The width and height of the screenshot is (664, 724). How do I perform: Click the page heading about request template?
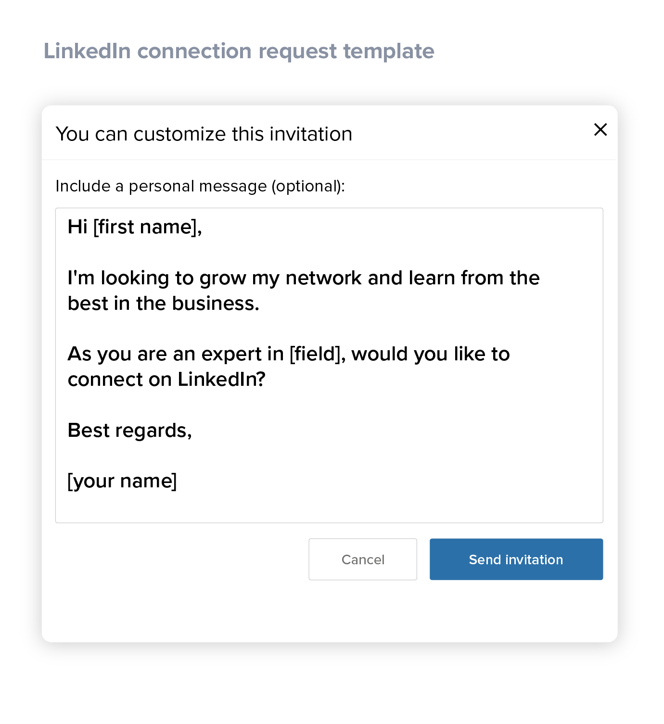239,51
